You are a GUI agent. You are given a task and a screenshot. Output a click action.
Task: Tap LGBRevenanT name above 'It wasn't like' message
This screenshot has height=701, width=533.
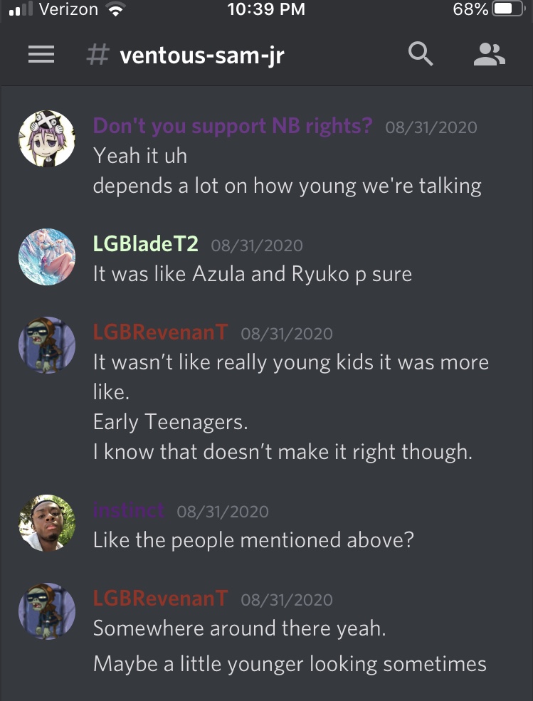click(161, 332)
